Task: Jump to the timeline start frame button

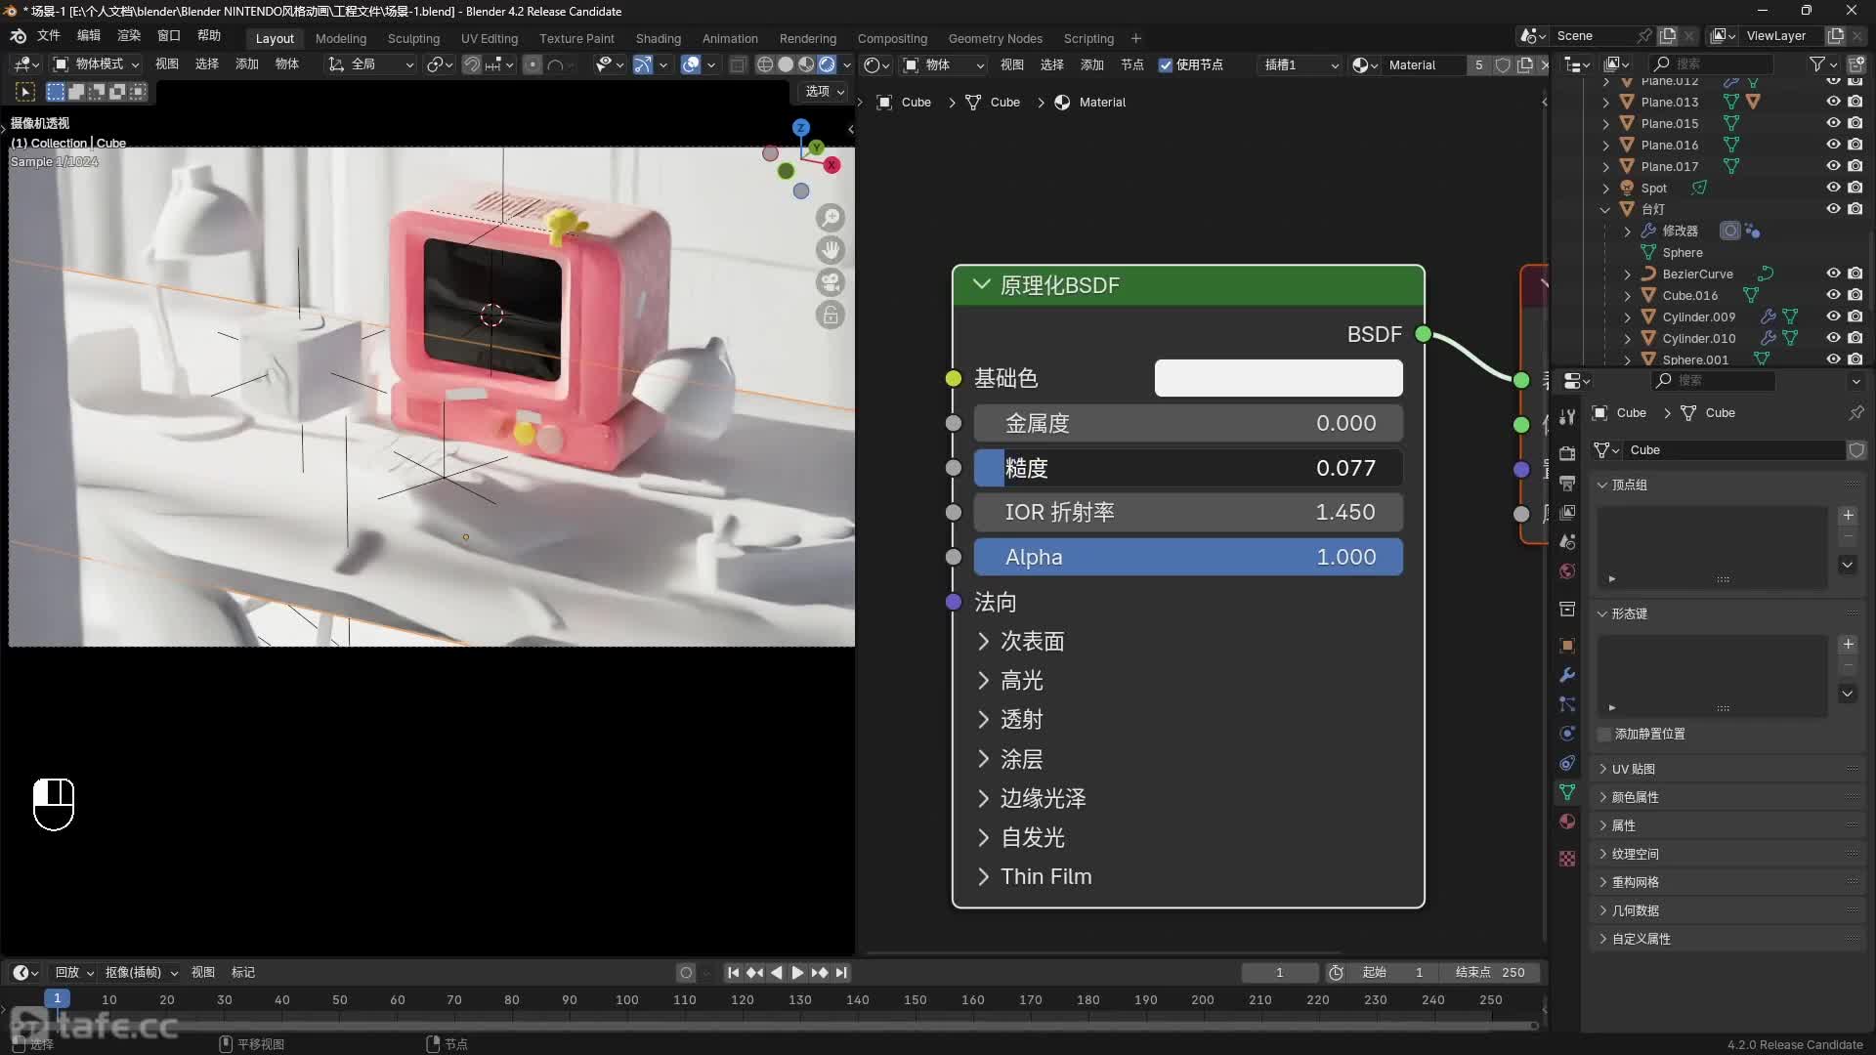Action: [733, 973]
